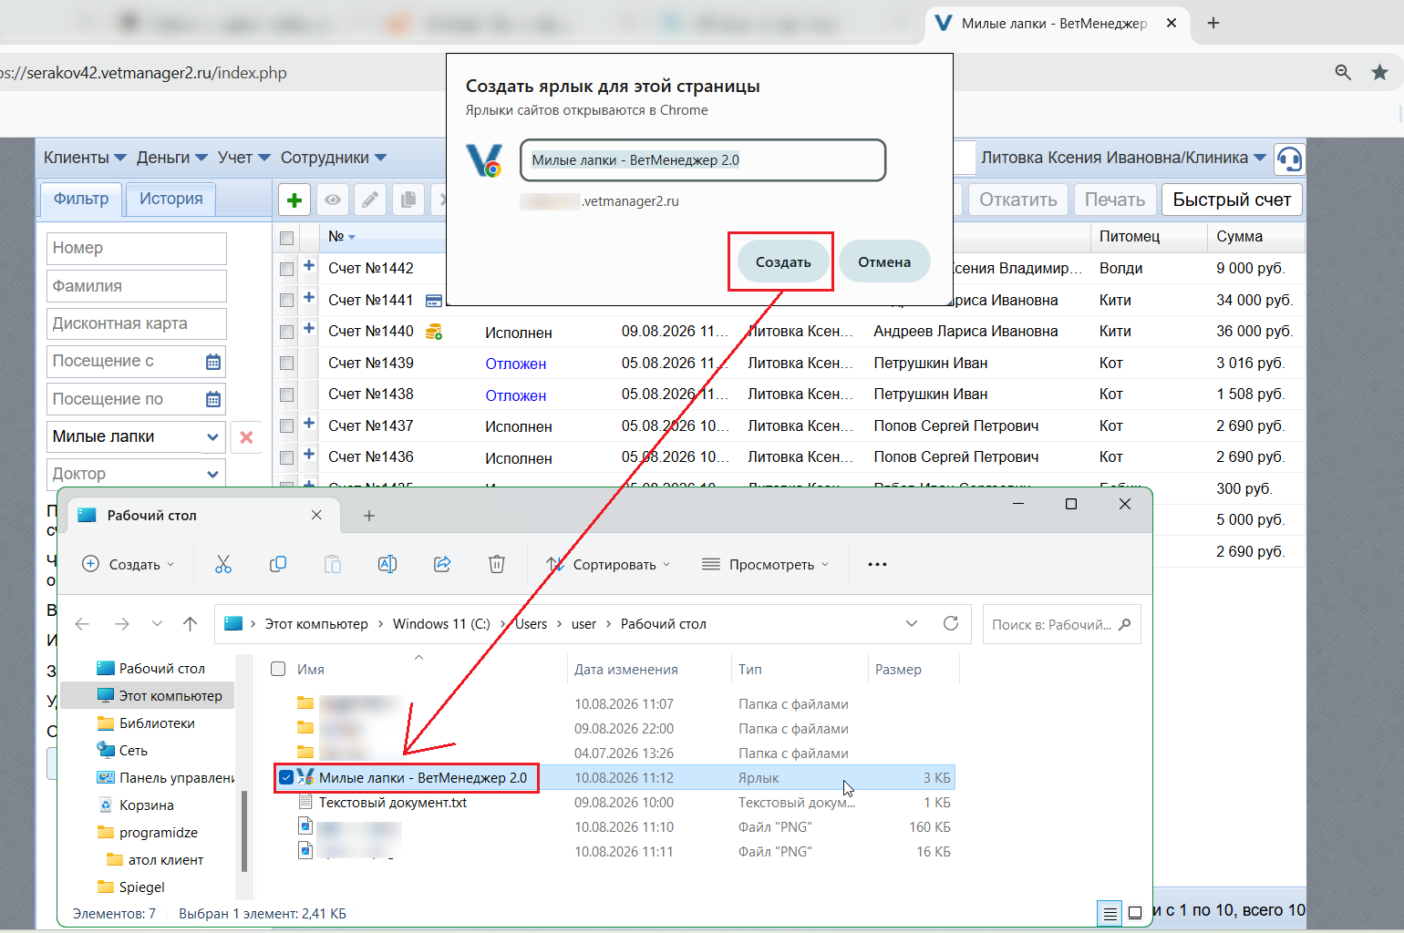Click Отмена button in shortcut dialog
This screenshot has width=1404, height=933.
coord(884,261)
